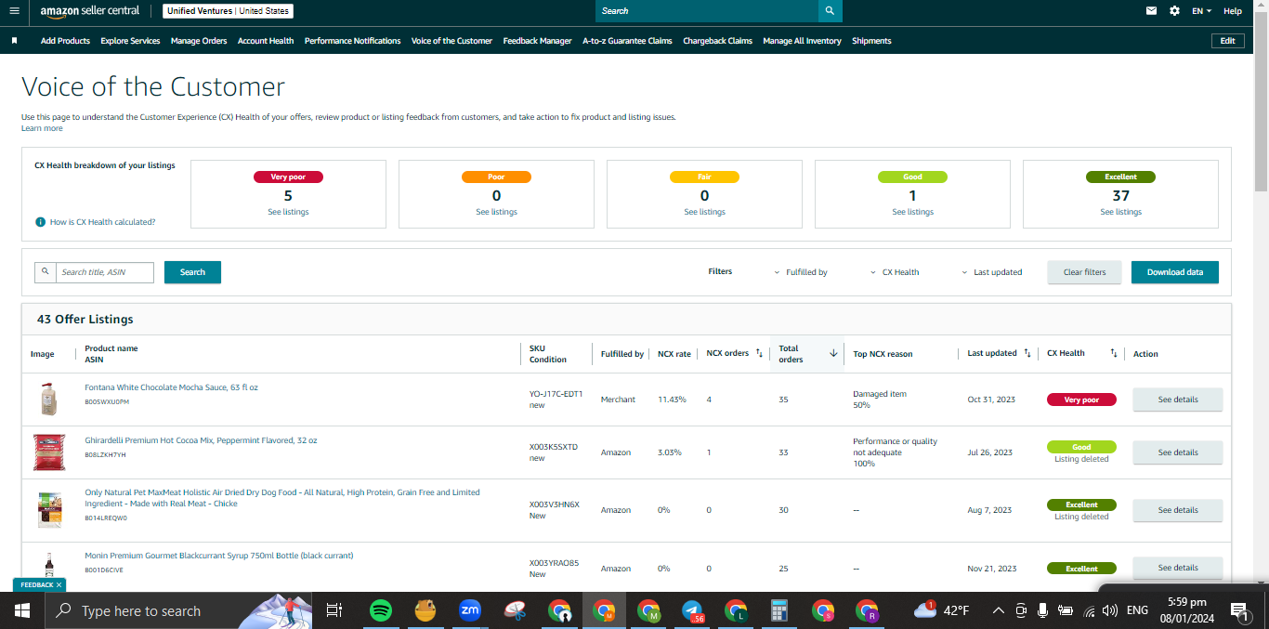Click Clear filters button
The width and height of the screenshot is (1269, 629).
1084,272
